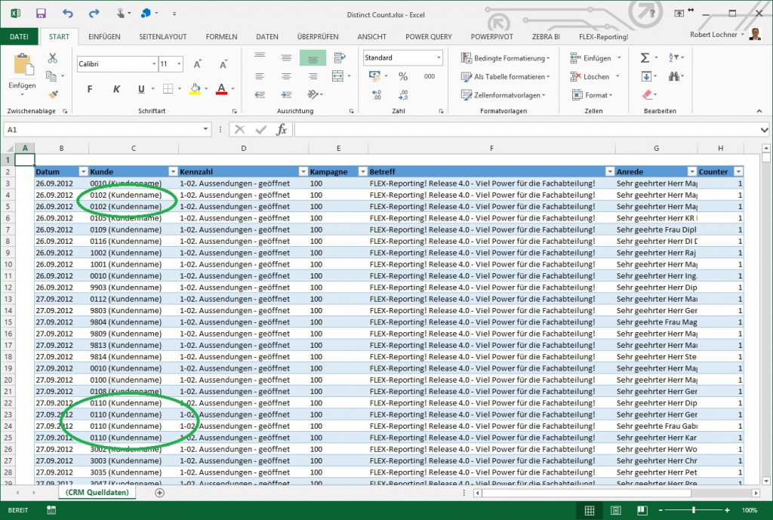773x520 pixels.
Task: Open Sort and Filter icon
Action: click(673, 57)
